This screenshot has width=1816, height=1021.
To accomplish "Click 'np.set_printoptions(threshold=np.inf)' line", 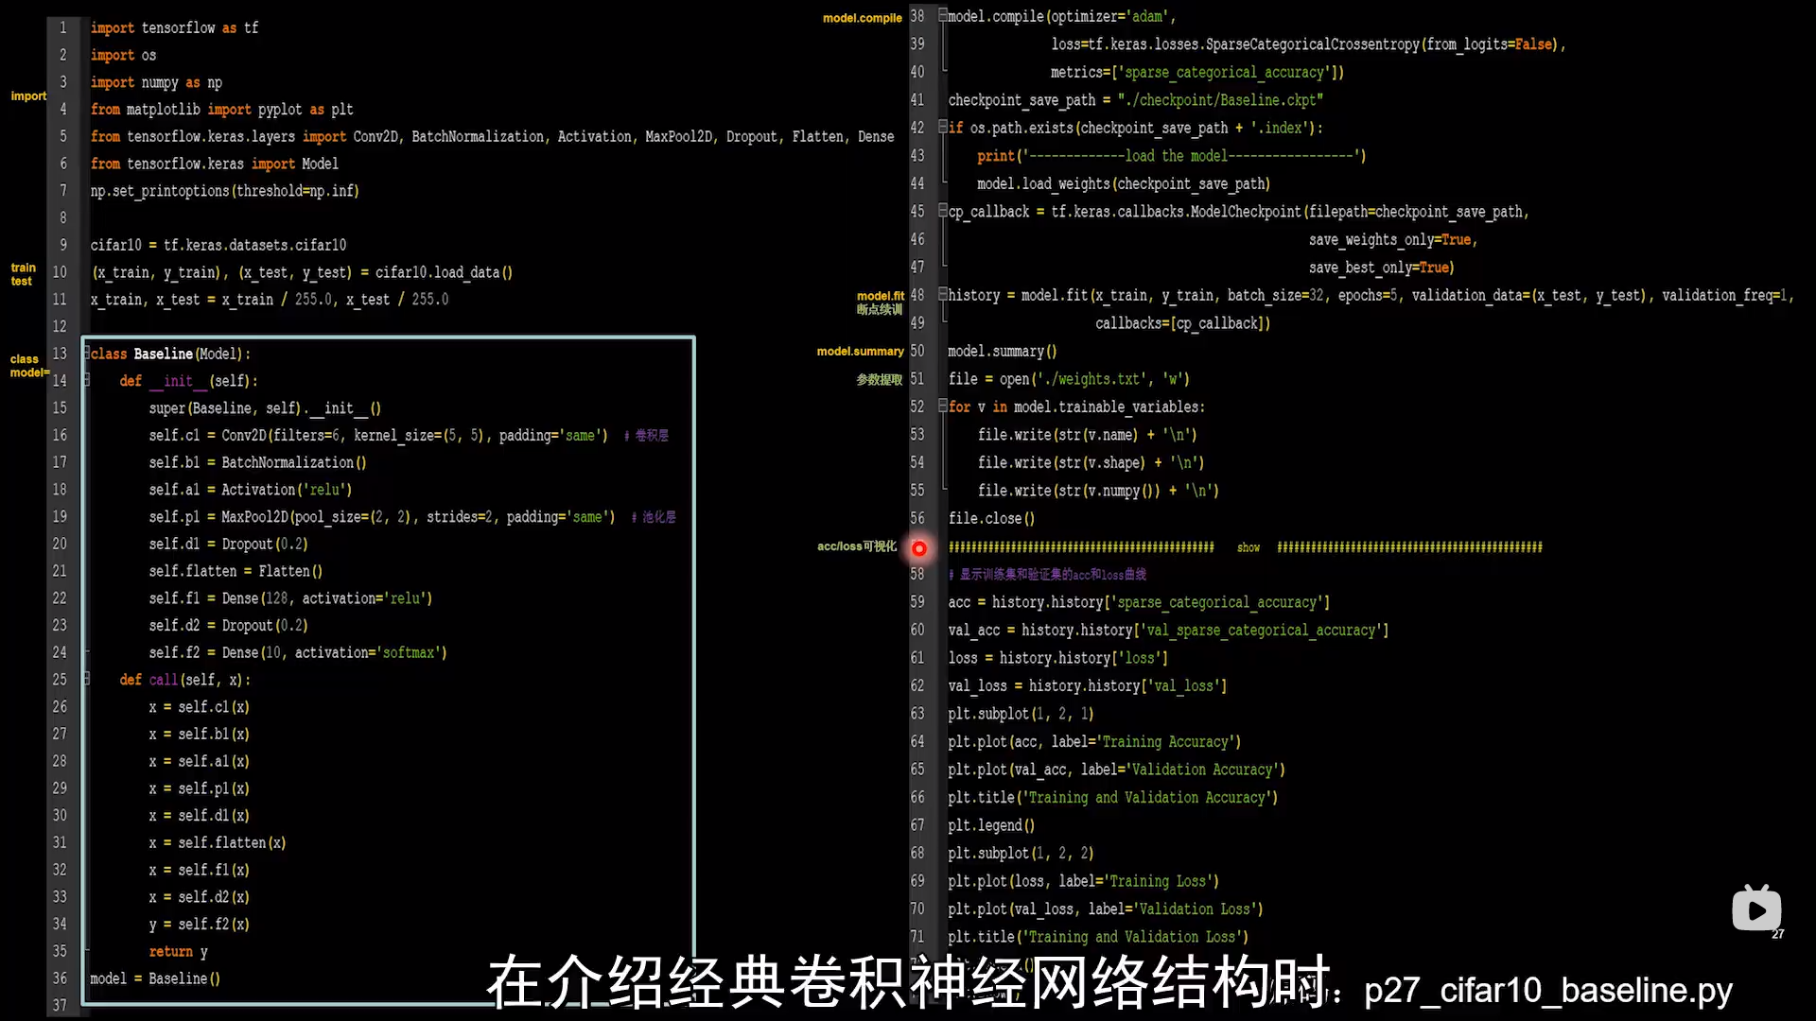I will (x=224, y=191).
